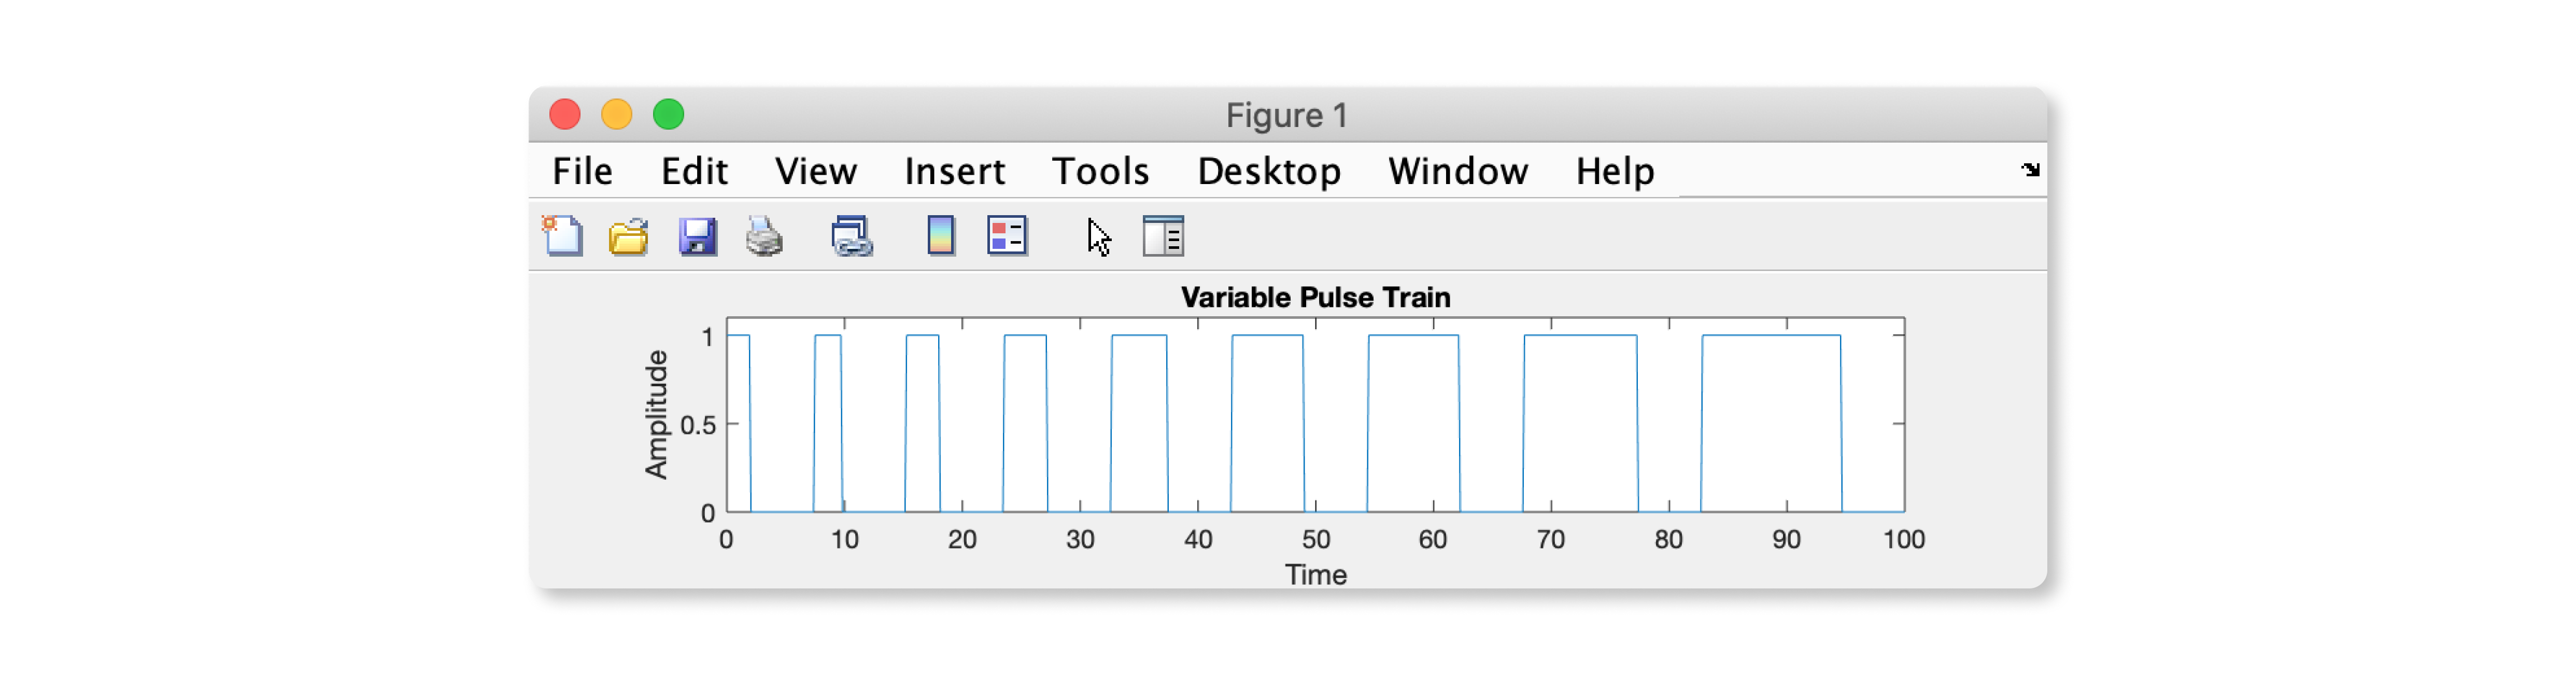Open the Edit menu

coord(694,172)
